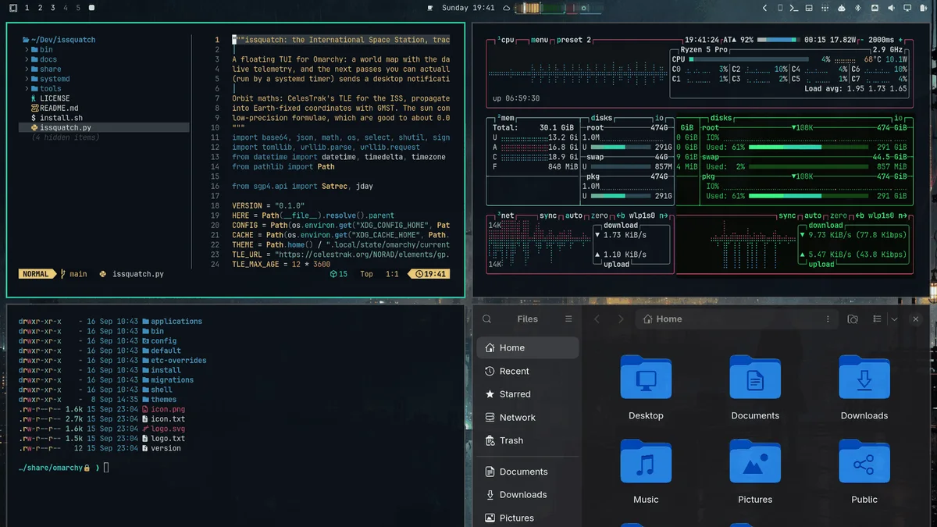Switch to workspace 3
This screenshot has width=937, height=527.
click(x=52, y=8)
